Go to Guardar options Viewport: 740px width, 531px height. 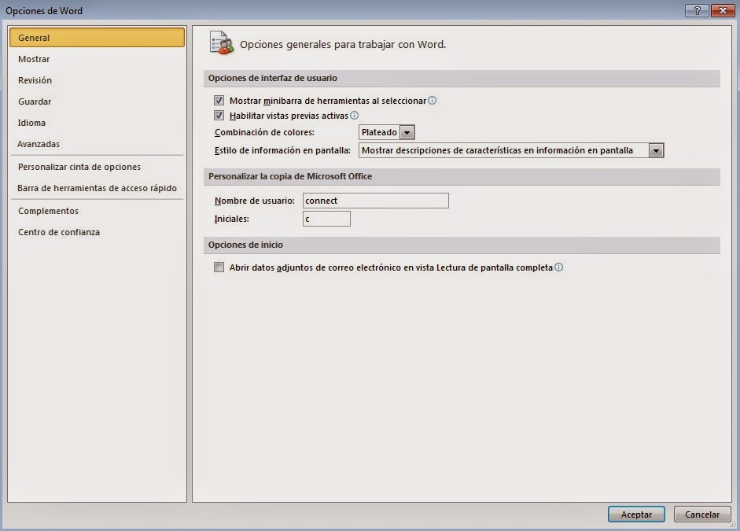click(x=97, y=101)
